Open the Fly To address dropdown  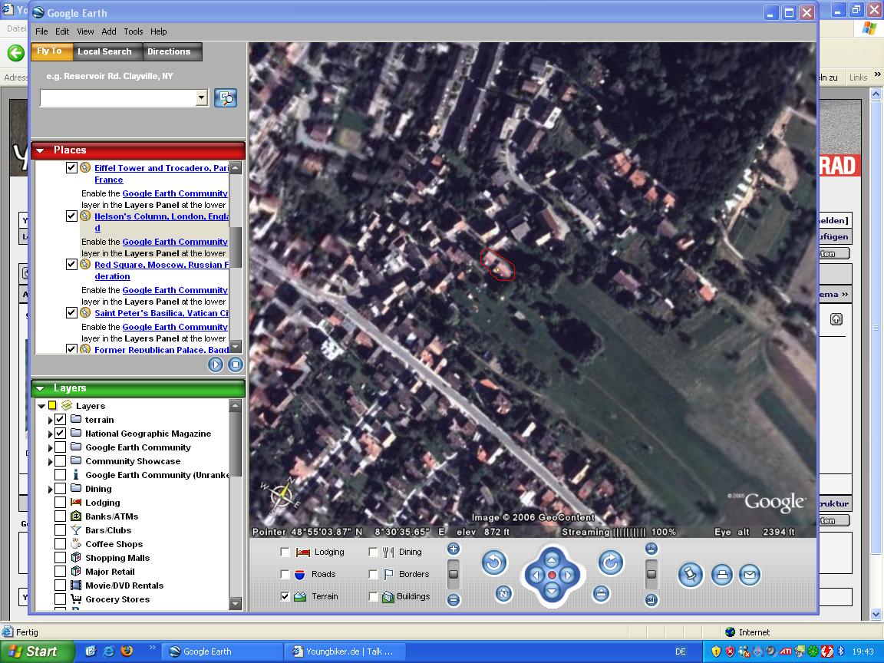point(201,98)
